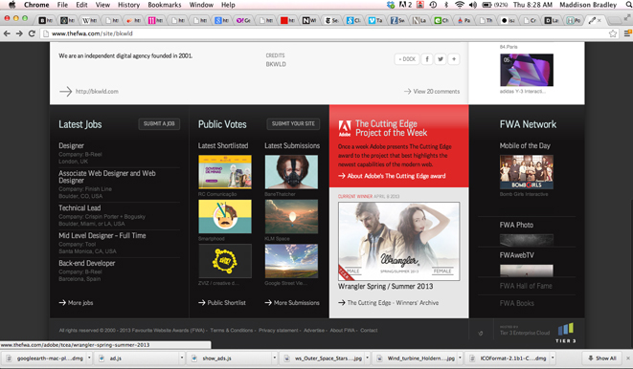Open the Window menu
This screenshot has height=369, width=633.
[201, 5]
